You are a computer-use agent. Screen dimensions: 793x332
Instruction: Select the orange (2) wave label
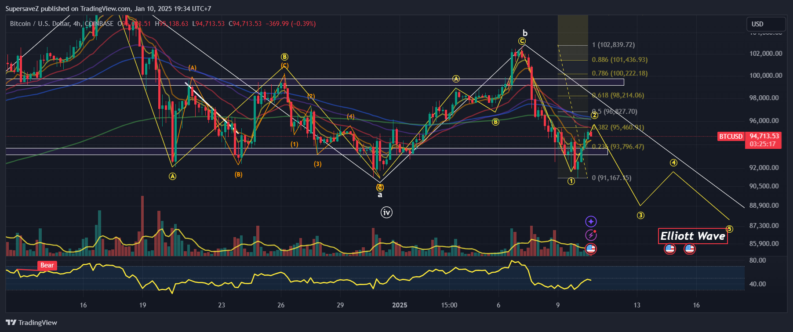click(311, 96)
